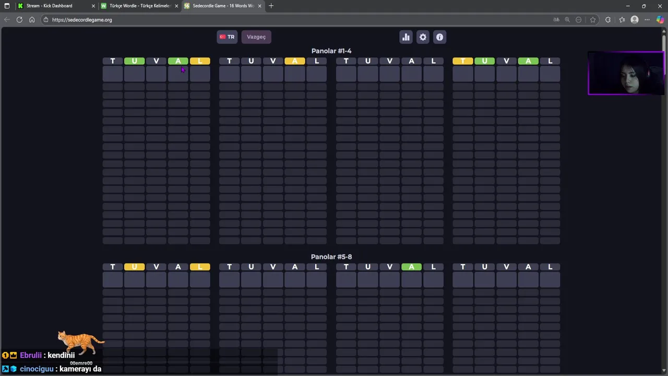The width and height of the screenshot is (668, 376).
Task: Open the TR language selector
Action: [x=227, y=37]
